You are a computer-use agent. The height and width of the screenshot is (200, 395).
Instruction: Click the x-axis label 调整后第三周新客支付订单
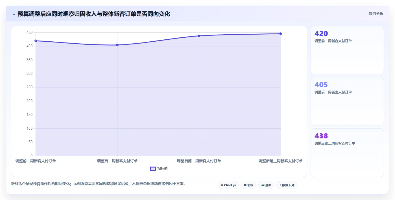281,161
